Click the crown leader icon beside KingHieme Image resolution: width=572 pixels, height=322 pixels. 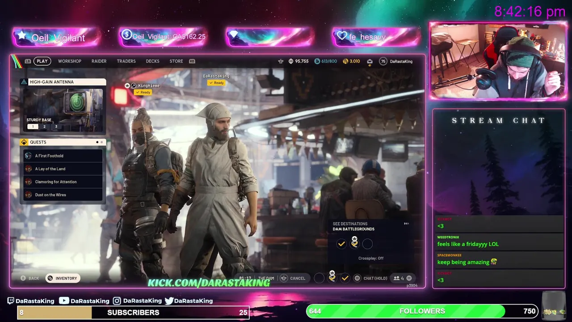pyautogui.click(x=127, y=85)
